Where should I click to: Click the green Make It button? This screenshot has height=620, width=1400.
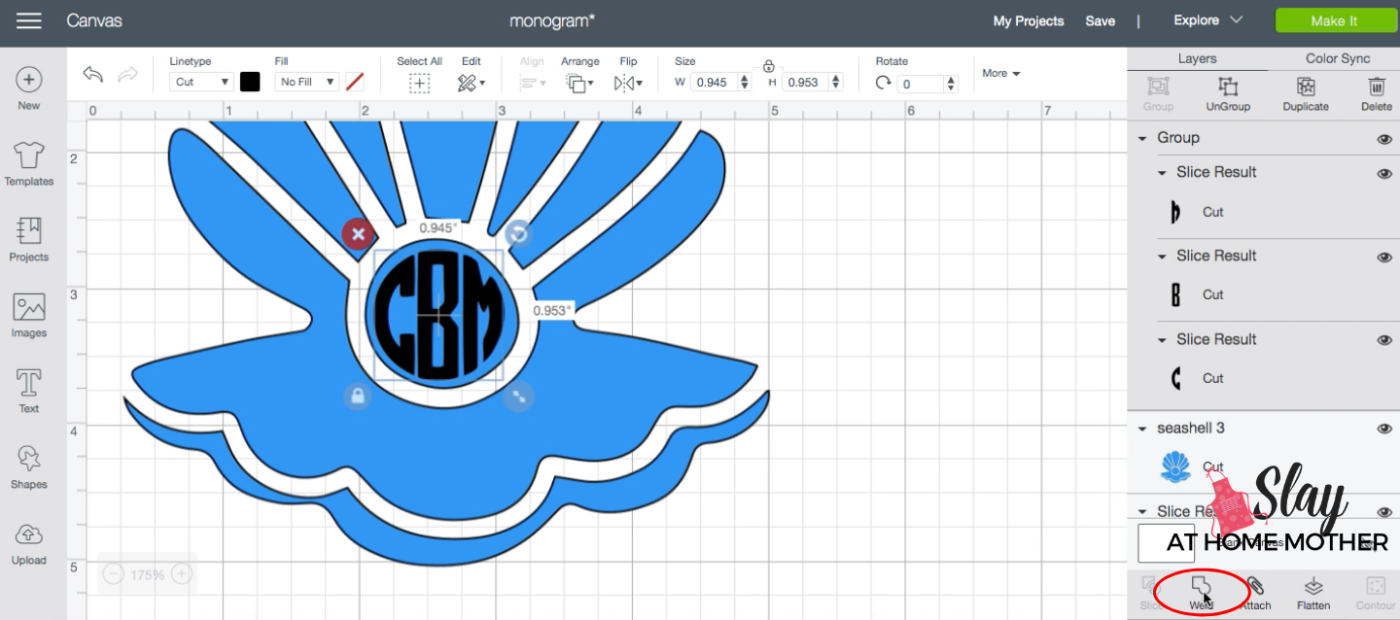tap(1334, 20)
